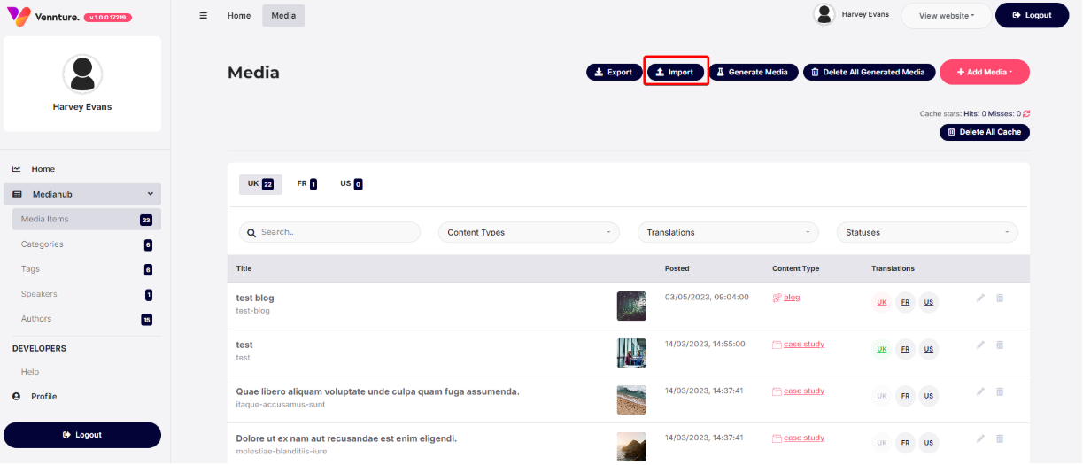This screenshot has width=1083, height=465.
Task: Open Authors in sidebar
Action: (86, 318)
